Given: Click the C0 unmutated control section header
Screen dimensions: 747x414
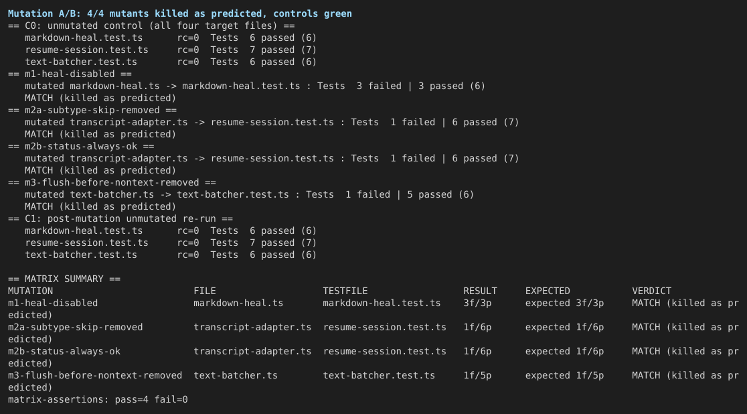Looking at the screenshot, I should pos(151,25).
